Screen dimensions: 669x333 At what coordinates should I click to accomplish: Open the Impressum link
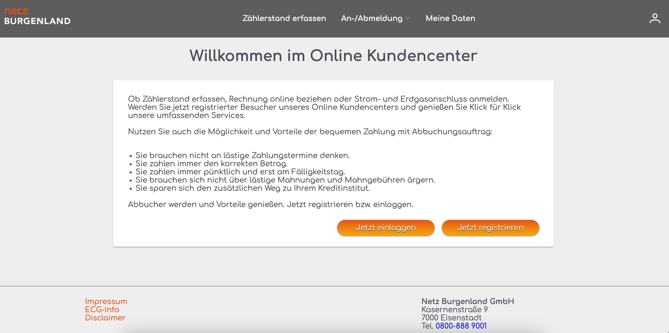(x=106, y=301)
